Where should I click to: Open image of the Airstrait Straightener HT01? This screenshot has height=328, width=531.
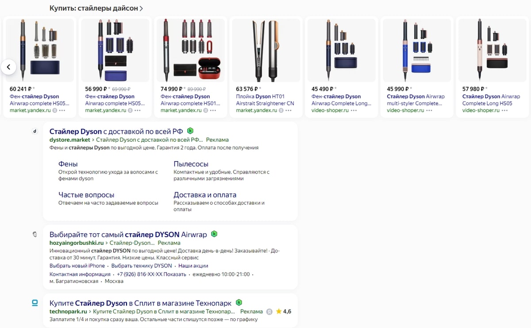pyautogui.click(x=265, y=50)
